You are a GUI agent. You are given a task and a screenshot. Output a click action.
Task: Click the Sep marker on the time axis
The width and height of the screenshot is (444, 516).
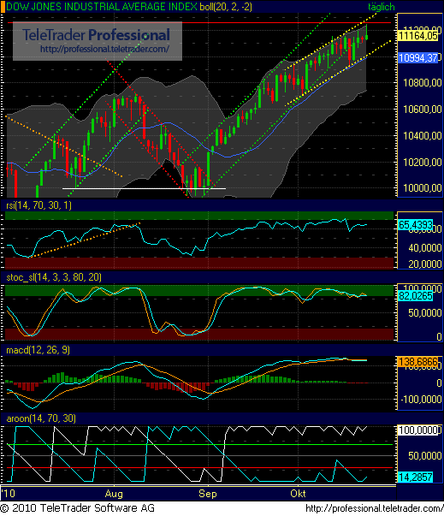click(208, 494)
